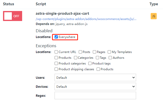Tick Products checkbox after Product shipping classes
The image size is (163, 102).
click(x=98, y=69)
